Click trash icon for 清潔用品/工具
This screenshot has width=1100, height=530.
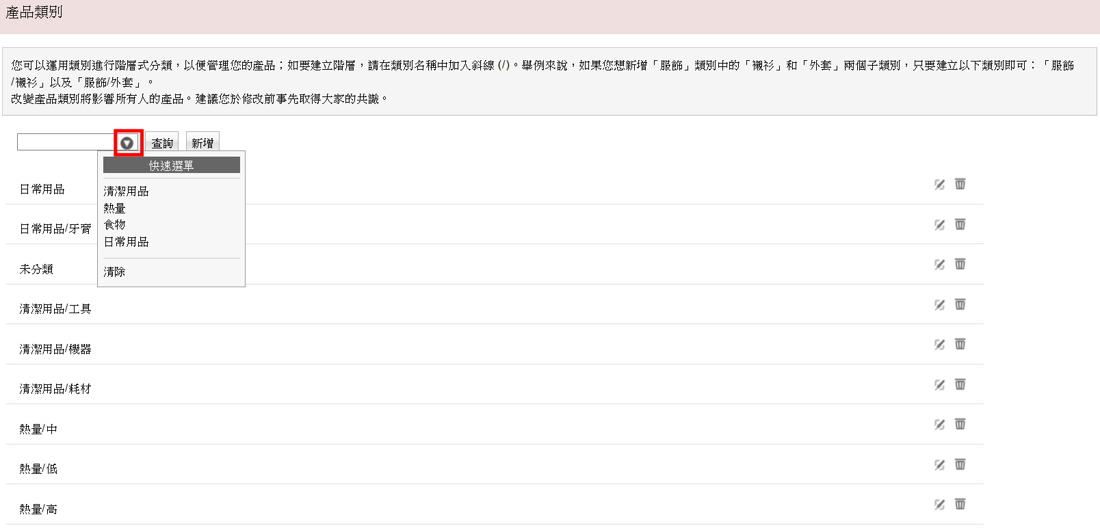(x=960, y=304)
